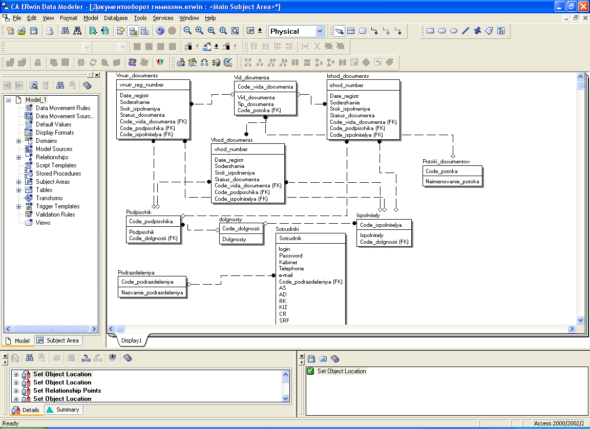Toggle the Select pointer tool
Viewport: 590px width, 429px height.
coord(339,31)
